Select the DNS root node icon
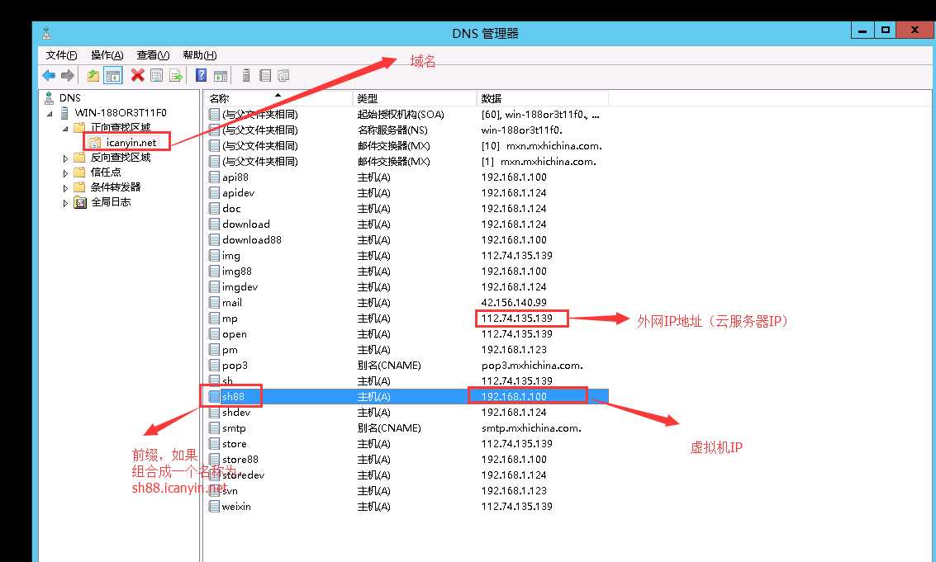Image resolution: width=936 pixels, height=562 pixels. [x=50, y=97]
